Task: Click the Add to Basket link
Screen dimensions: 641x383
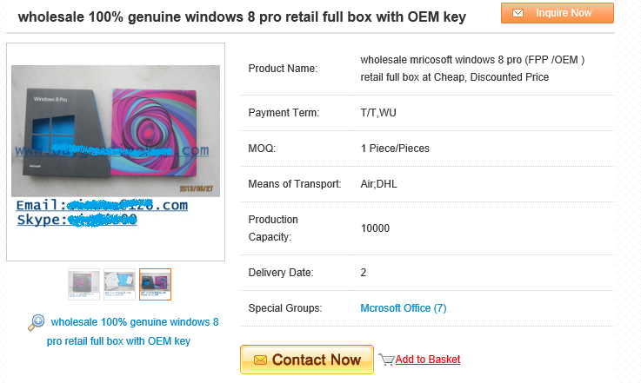Action: [x=427, y=360]
